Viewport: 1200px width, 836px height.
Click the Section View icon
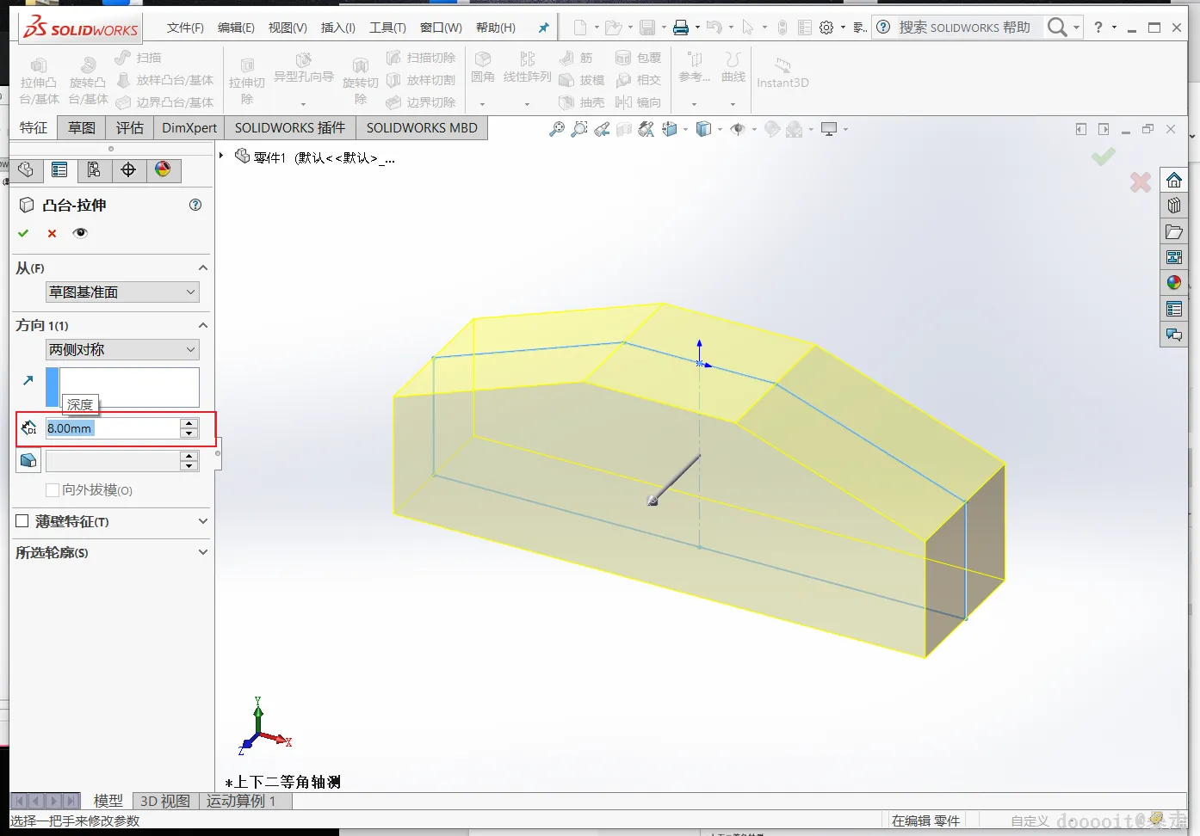pos(624,129)
